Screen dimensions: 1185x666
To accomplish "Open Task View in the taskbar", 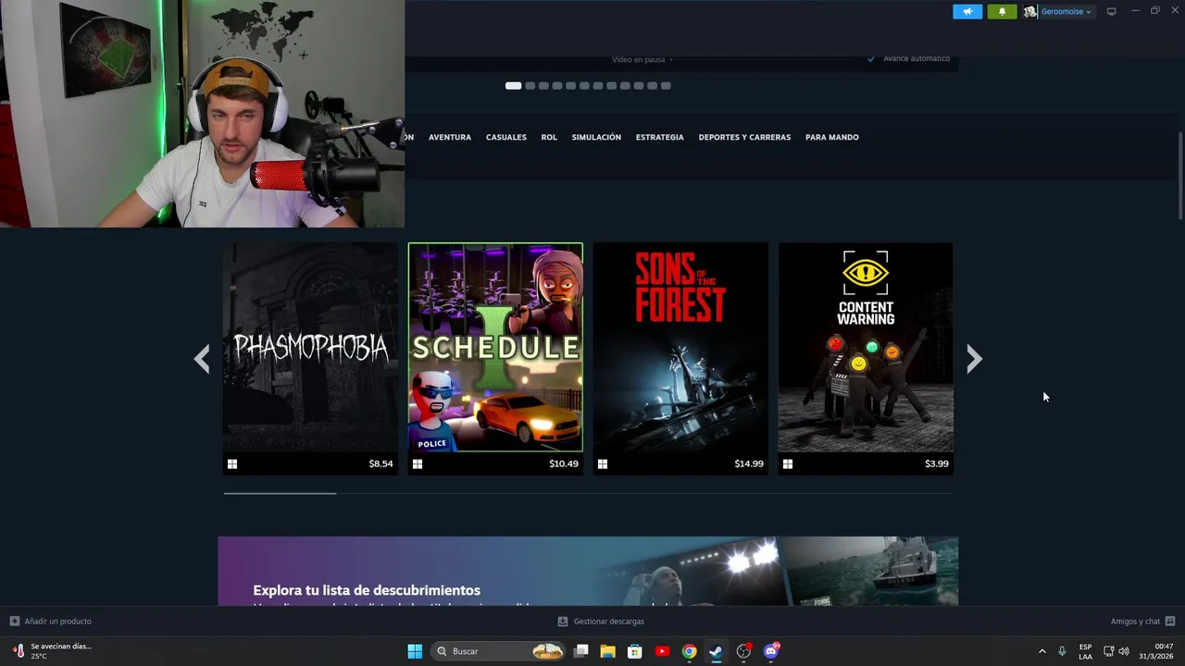I will coord(581,651).
